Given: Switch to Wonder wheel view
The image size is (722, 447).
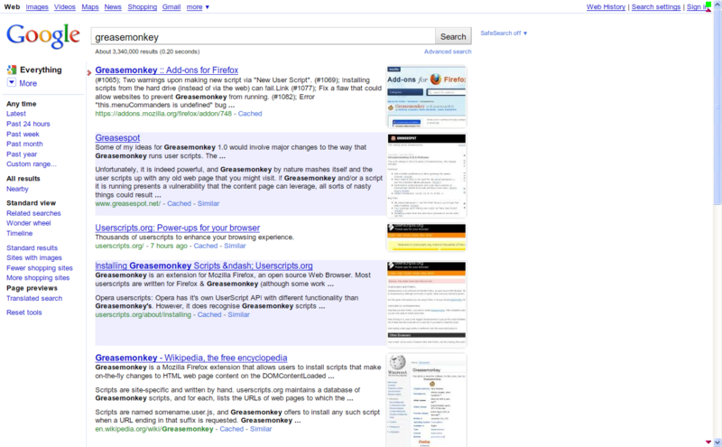Looking at the screenshot, I should 29,223.
